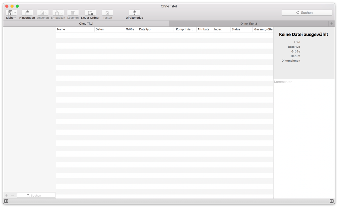
Task: Toggle Direktmodus in the toolbar
Action: [x=134, y=13]
